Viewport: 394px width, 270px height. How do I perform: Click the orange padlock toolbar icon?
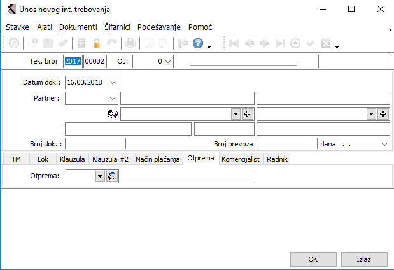tap(97, 44)
